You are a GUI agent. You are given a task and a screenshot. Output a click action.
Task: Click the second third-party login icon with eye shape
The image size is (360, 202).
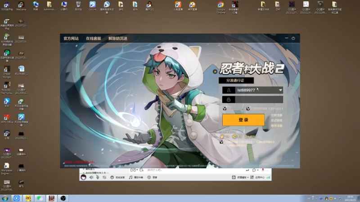click(x=234, y=136)
